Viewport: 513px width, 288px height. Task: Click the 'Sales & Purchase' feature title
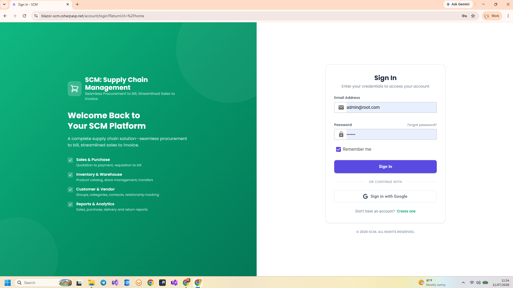(93, 160)
